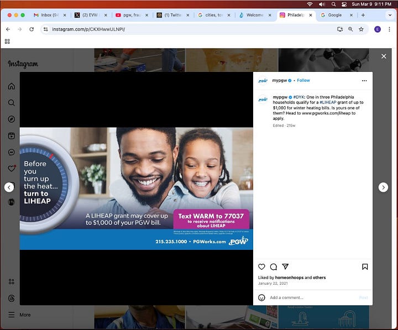398x330 pixels.
Task: Open Spotlight search in menu bar
Action: tap(333, 4)
